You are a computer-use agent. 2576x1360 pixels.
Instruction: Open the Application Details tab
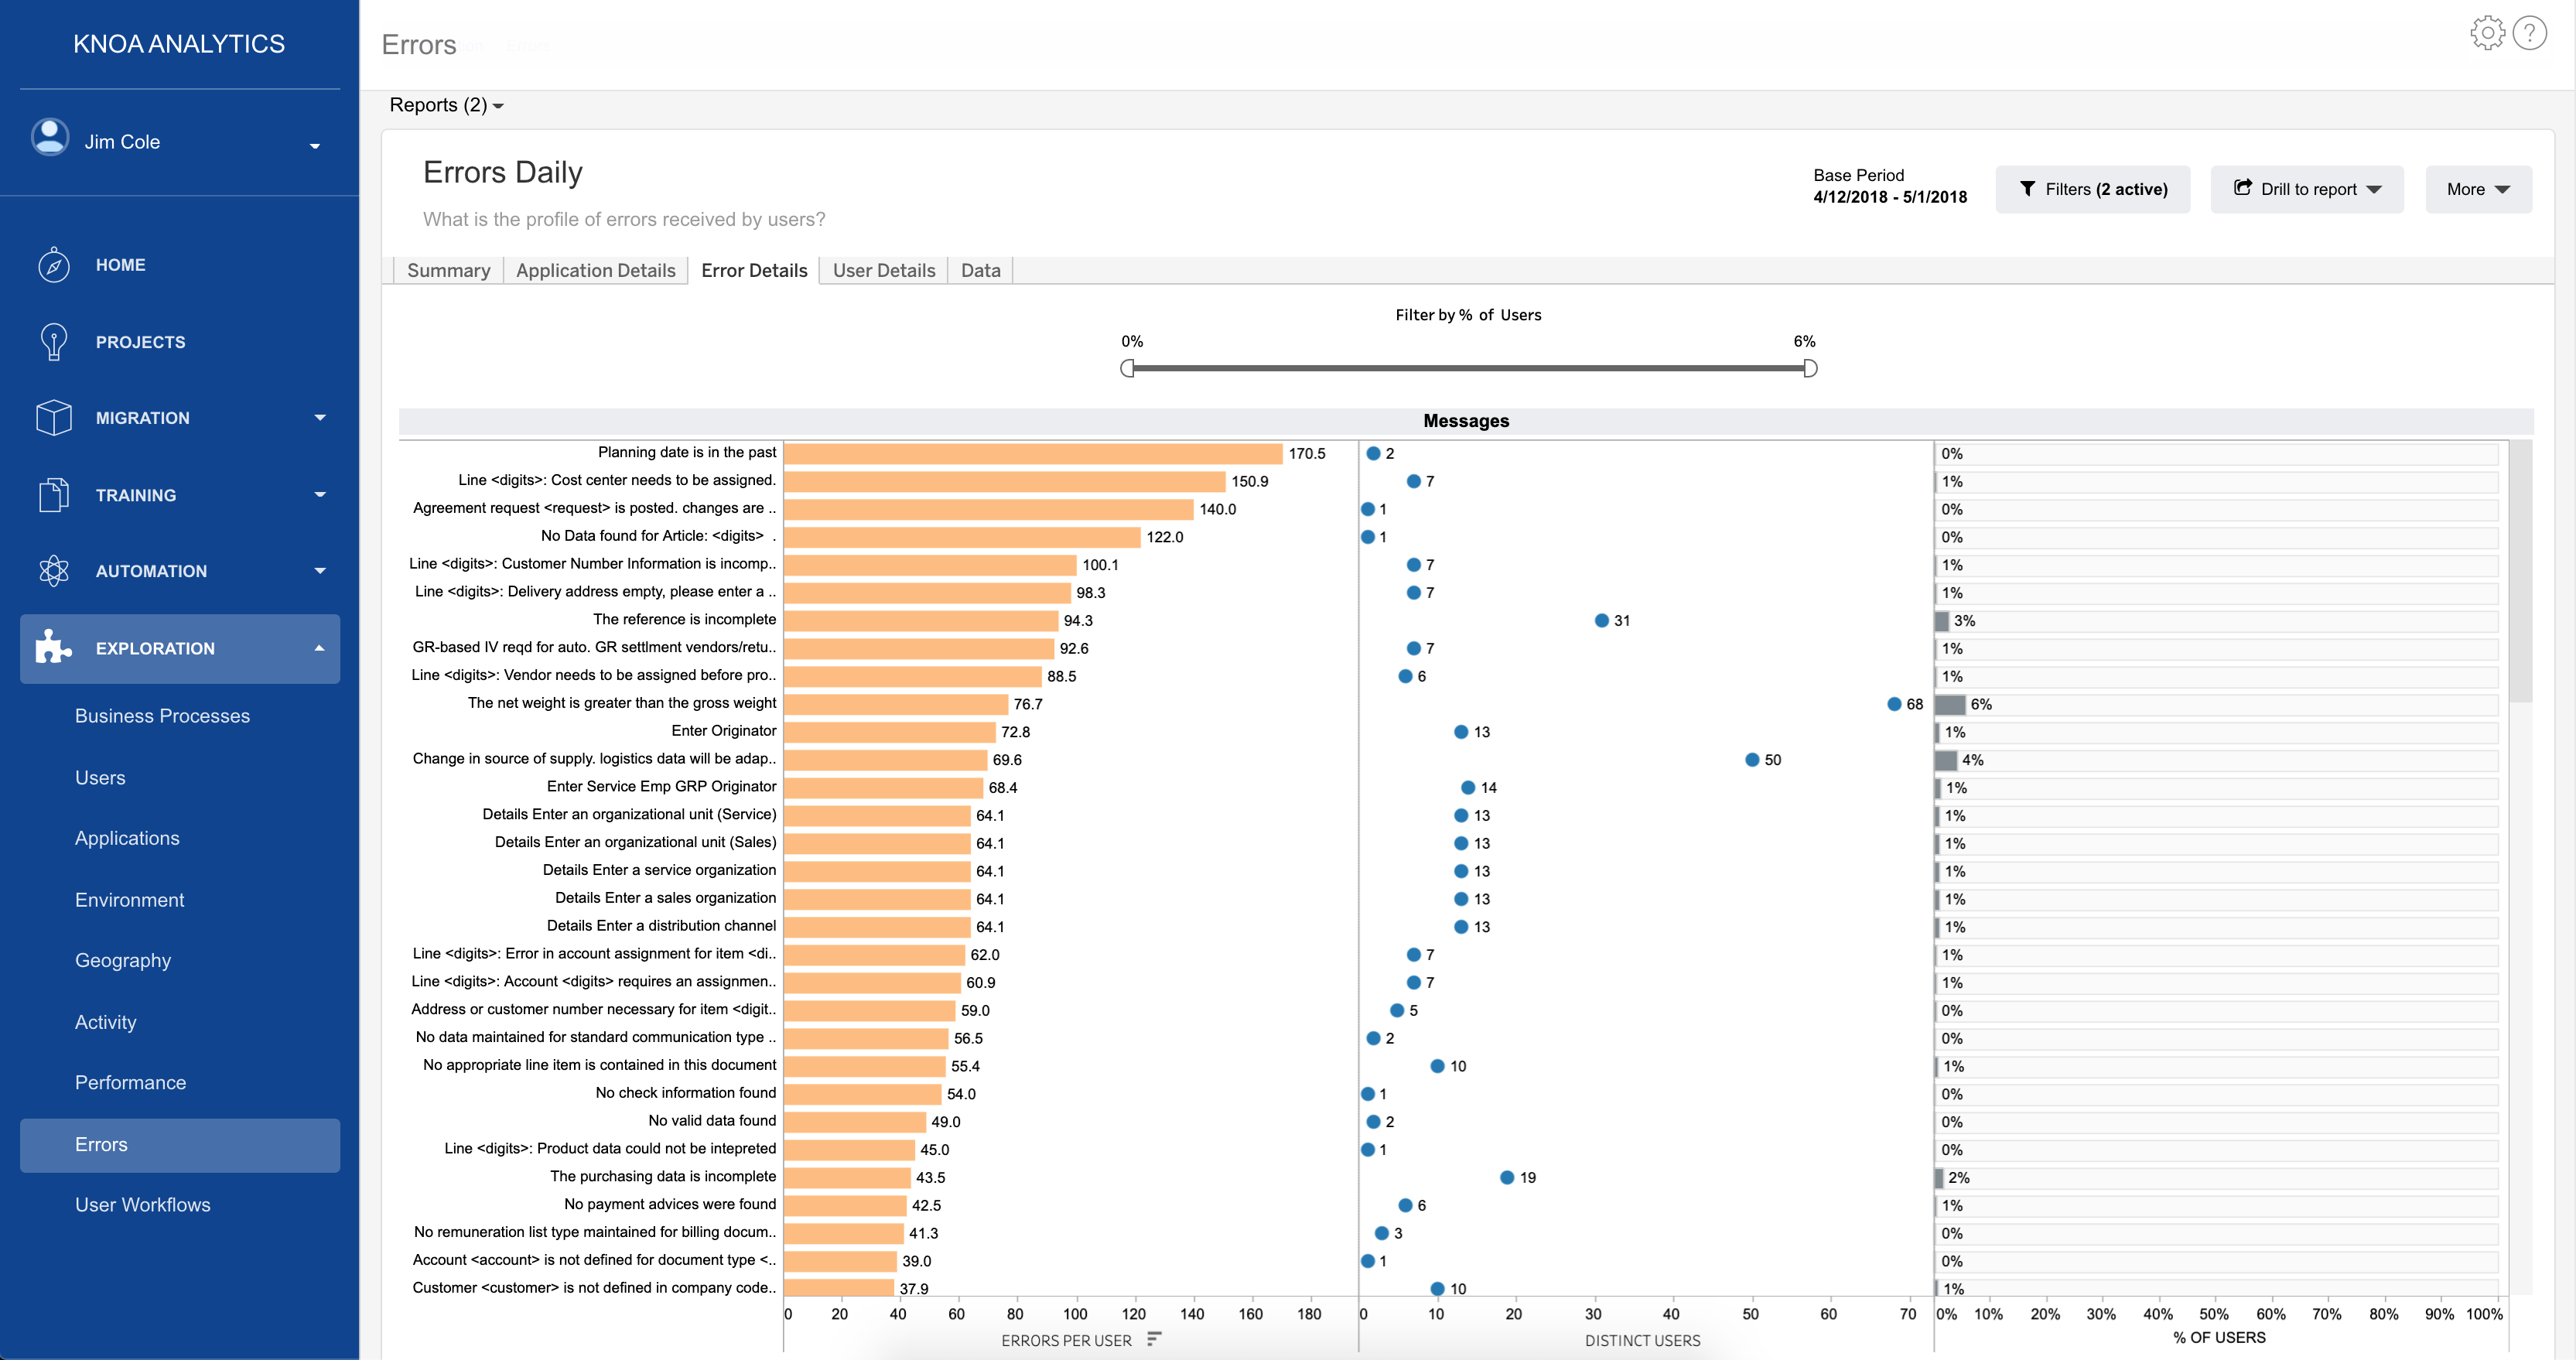tap(595, 270)
